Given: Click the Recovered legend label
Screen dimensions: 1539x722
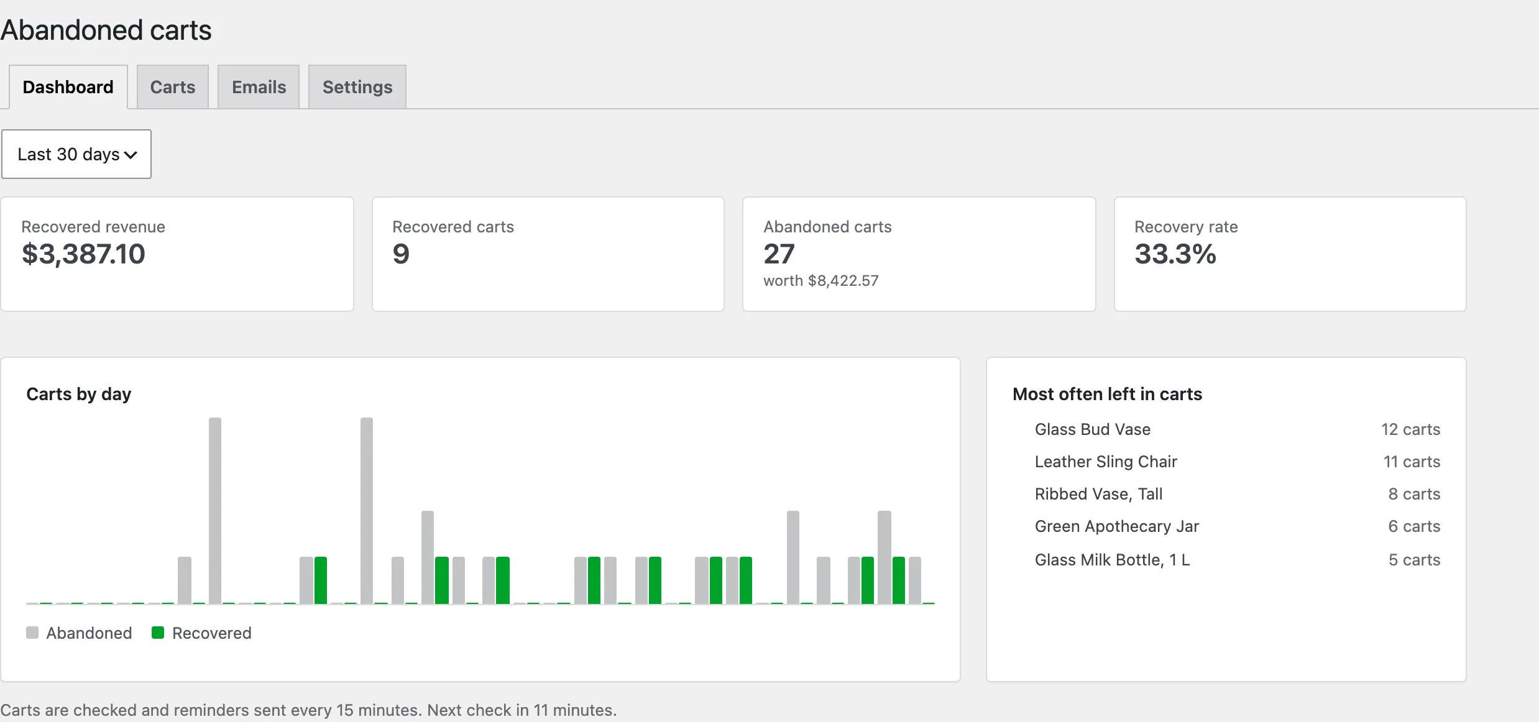Looking at the screenshot, I should coord(212,633).
